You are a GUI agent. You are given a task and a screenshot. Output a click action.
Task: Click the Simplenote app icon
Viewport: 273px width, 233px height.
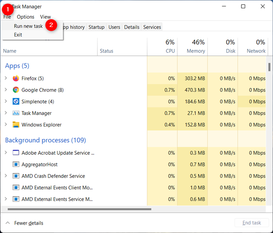16,101
